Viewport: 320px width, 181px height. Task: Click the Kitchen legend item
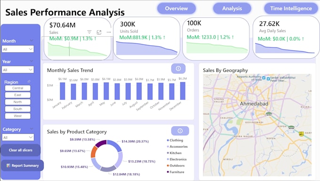pyautogui.click(x=174, y=153)
